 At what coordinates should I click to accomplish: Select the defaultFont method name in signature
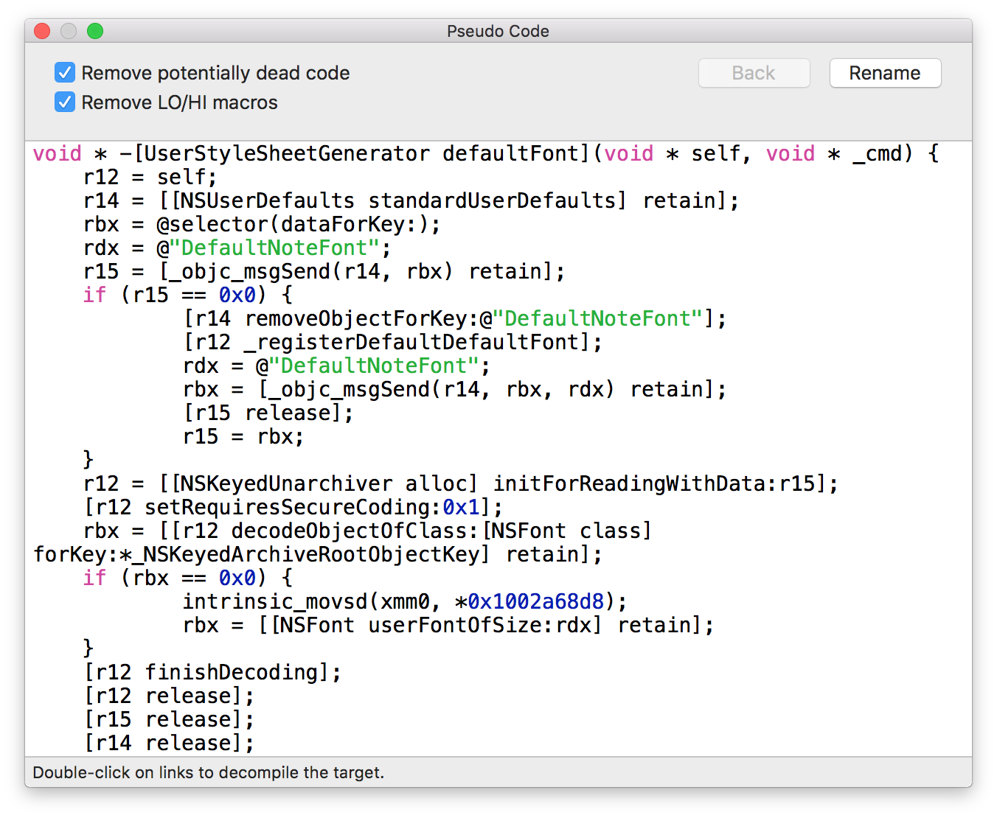pyautogui.click(x=510, y=153)
